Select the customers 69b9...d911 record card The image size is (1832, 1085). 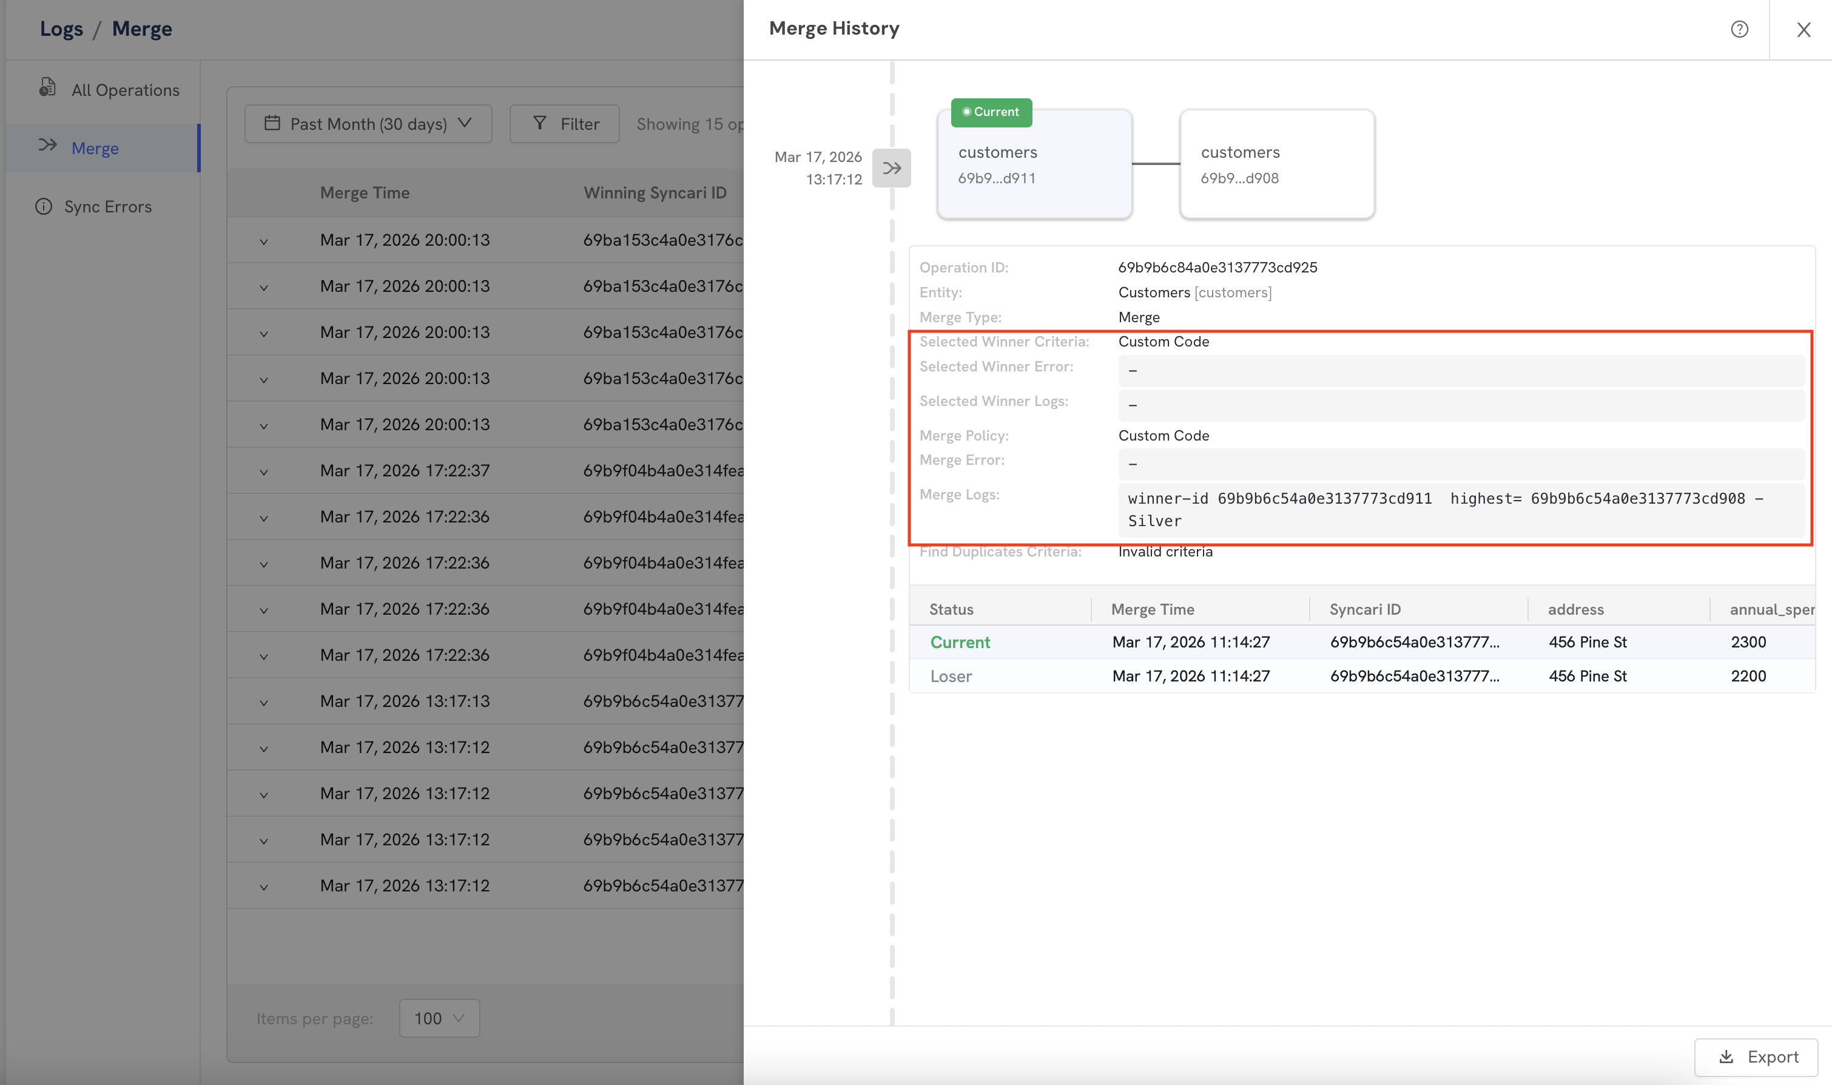[1035, 164]
